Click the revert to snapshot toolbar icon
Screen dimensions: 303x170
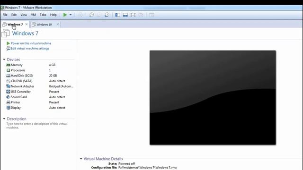99,15
